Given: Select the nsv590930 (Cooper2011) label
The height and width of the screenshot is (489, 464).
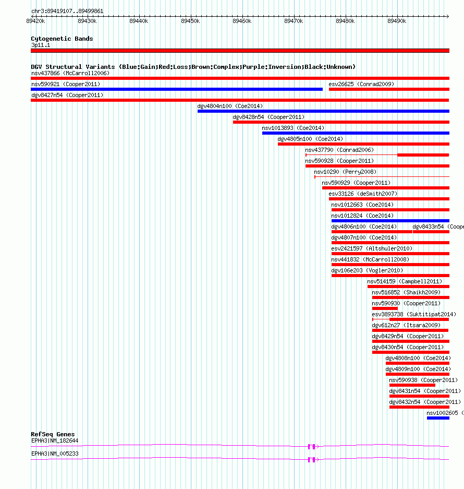Looking at the screenshot, I should 406,303.
